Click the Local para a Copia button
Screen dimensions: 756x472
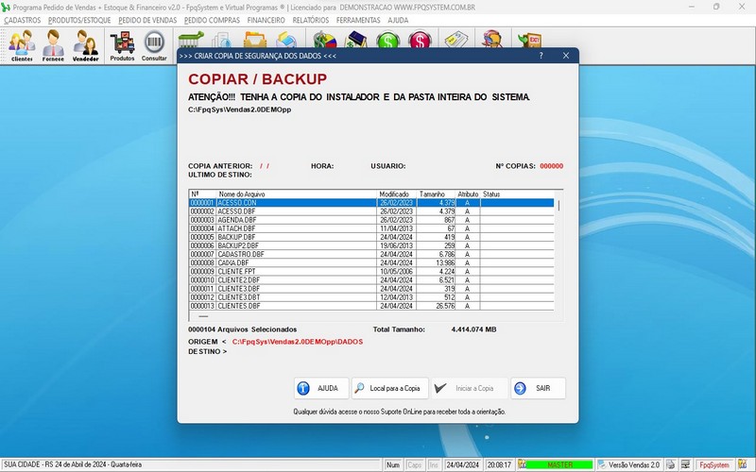point(390,388)
